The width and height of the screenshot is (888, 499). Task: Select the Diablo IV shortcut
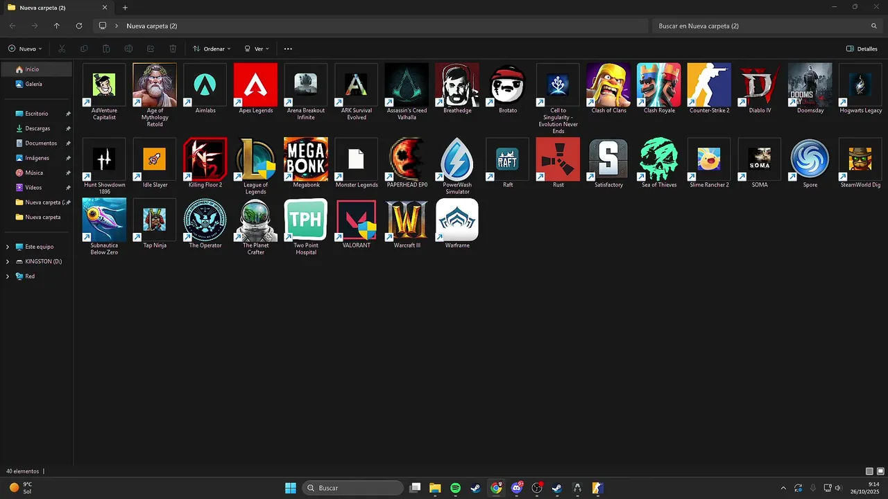760,85
